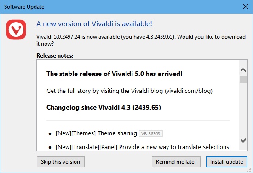Click the scroll up arrow in release notes
Image resolution: width=253 pixels, height=173 pixels.
click(x=243, y=70)
